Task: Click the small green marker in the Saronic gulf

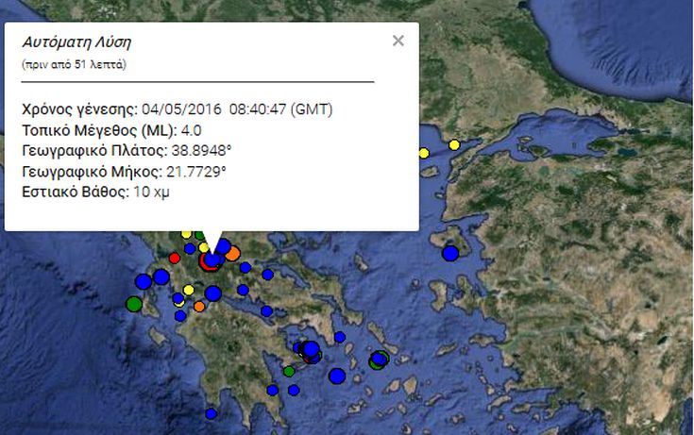Action: tap(289, 371)
